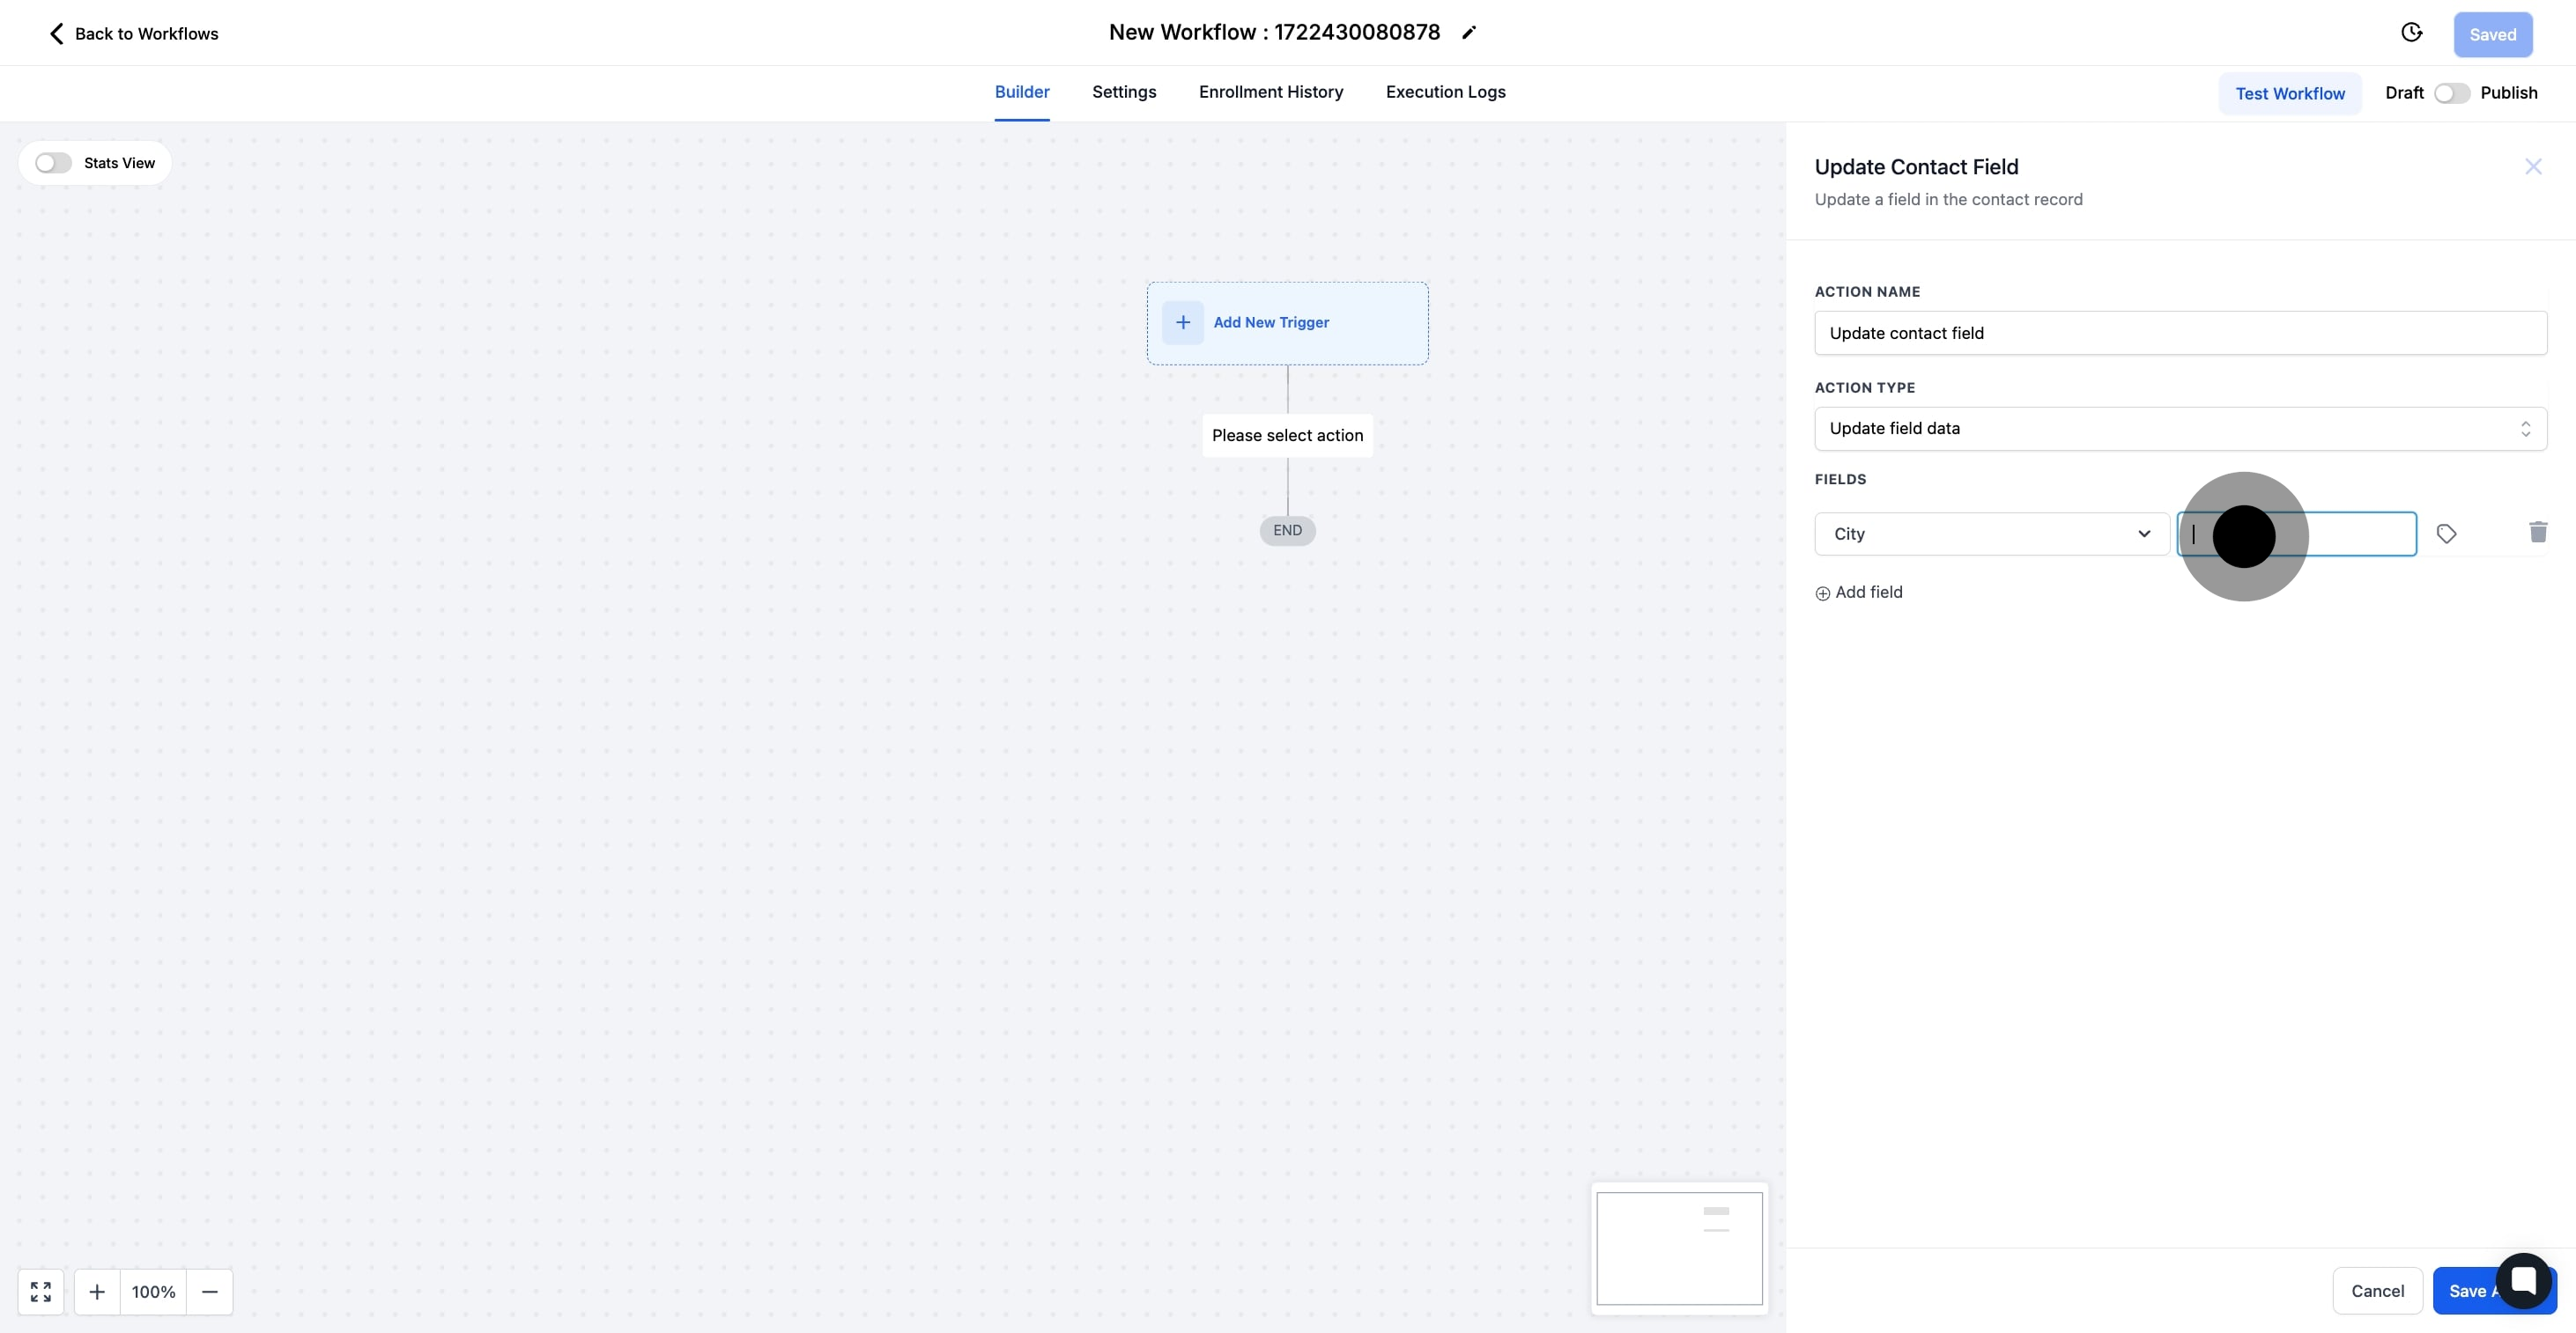Click the pencil icon to rename workflow
This screenshot has height=1333, width=2576.
1468,33
